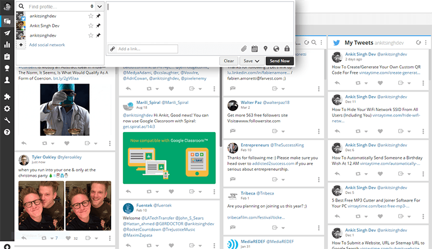This screenshot has height=249, width=432.
Task: Open the doctor image thumbnail
Action: (x=65, y=109)
